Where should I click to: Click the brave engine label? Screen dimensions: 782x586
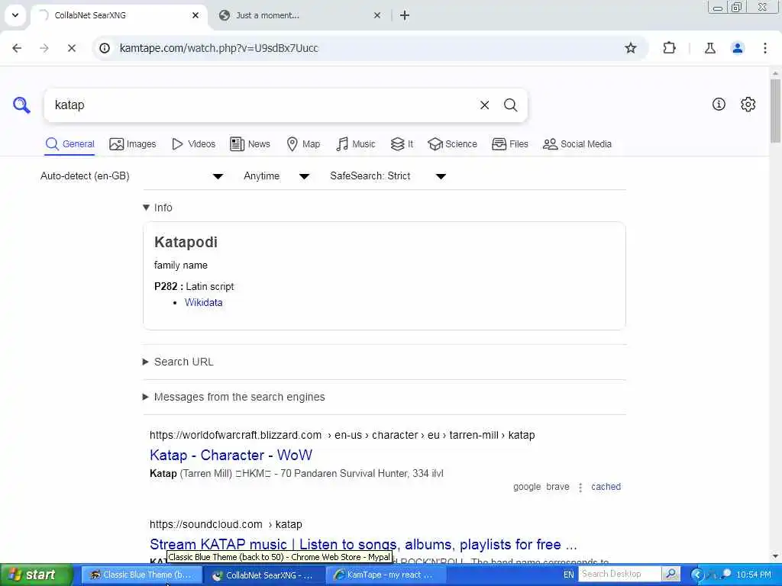(x=557, y=487)
